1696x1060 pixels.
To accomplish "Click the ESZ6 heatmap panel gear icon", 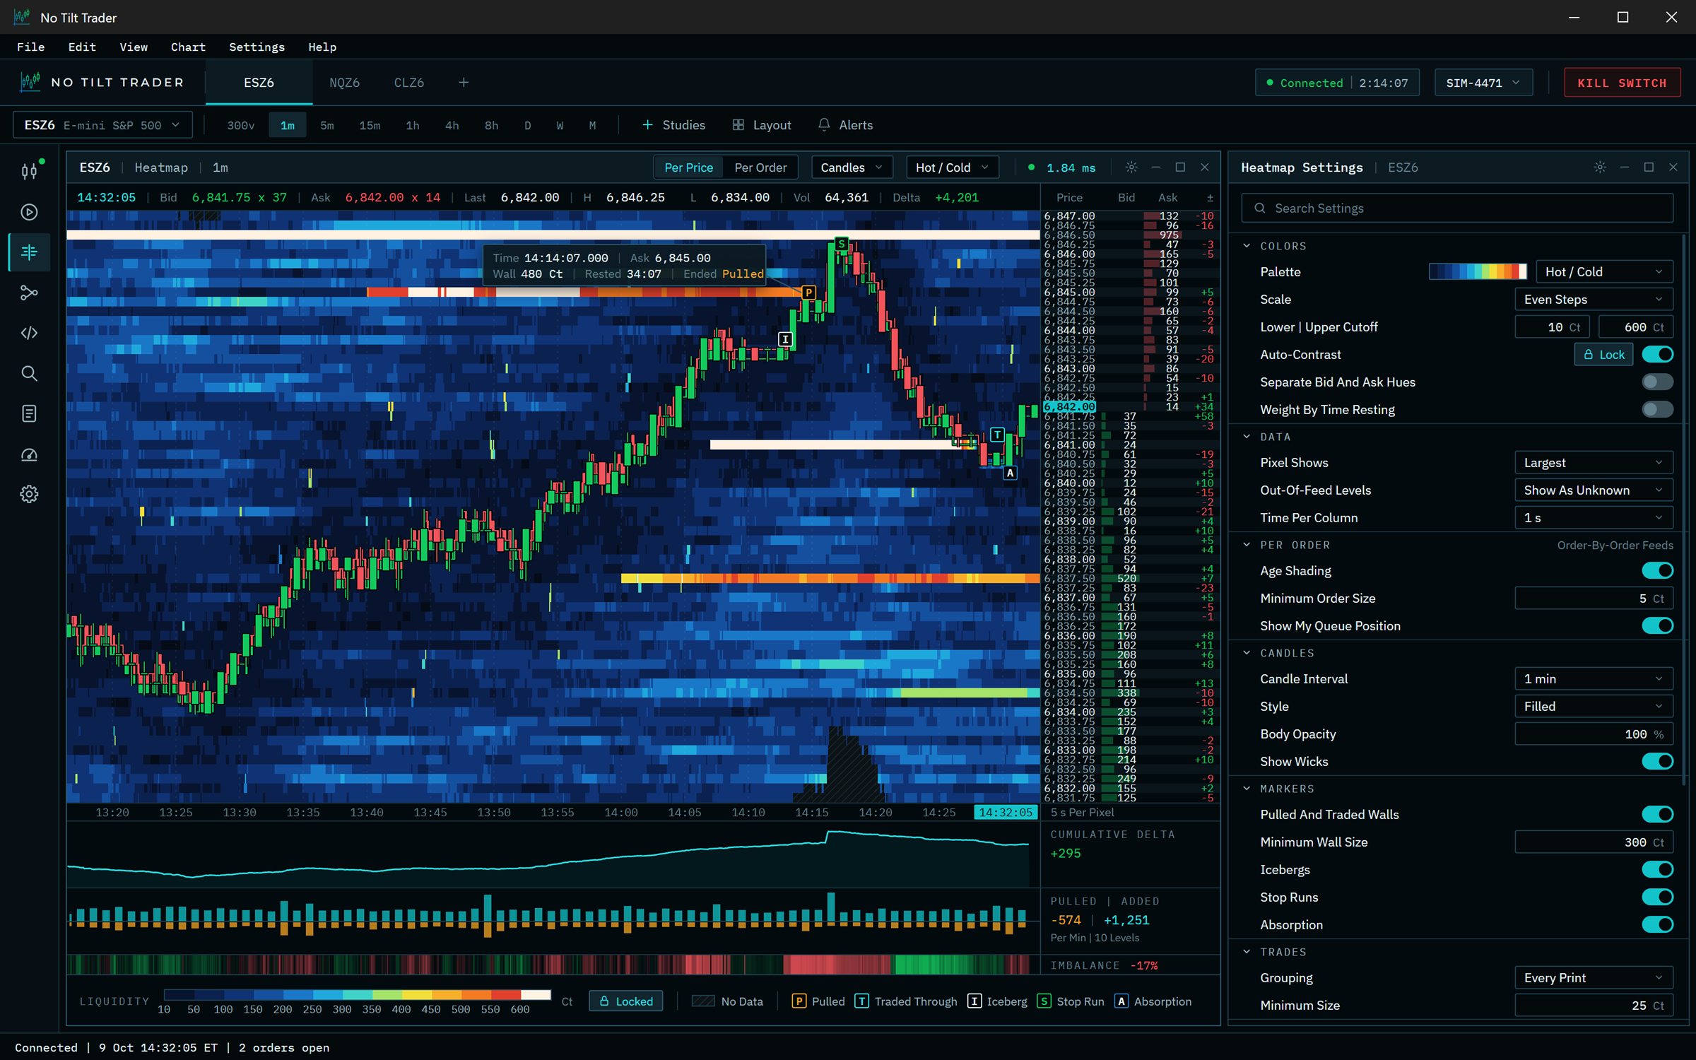I will point(1131,167).
